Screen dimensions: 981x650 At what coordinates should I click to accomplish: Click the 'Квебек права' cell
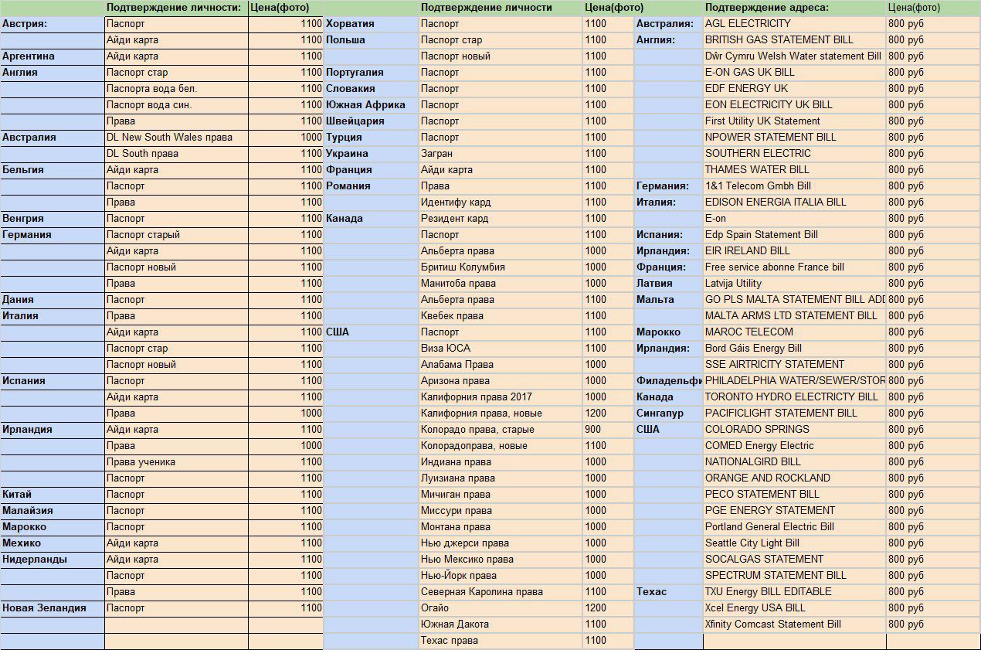(x=501, y=316)
